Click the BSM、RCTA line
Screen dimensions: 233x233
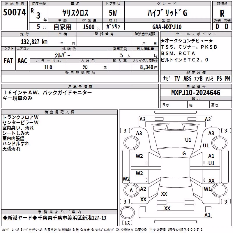click(x=178, y=53)
